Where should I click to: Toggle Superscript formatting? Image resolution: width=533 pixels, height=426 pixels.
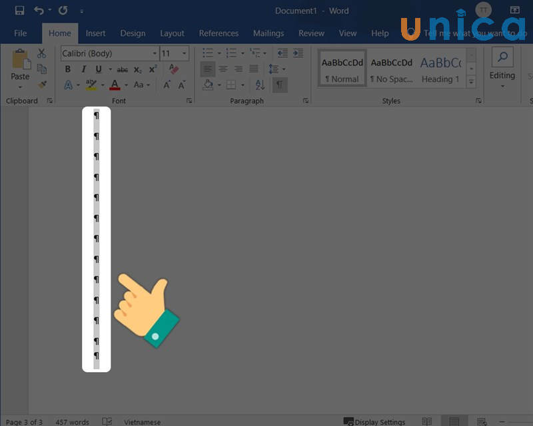pos(153,69)
